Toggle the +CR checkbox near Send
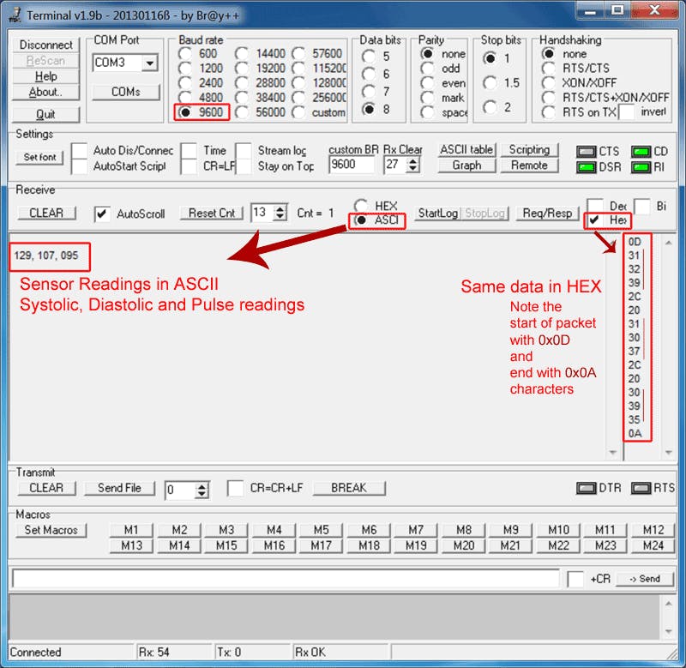The width and height of the screenshot is (686, 668). (x=575, y=579)
